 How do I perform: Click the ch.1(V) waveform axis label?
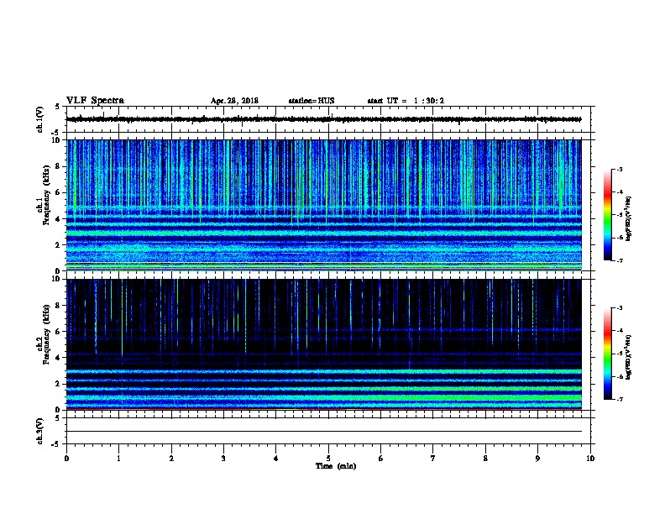(39, 119)
